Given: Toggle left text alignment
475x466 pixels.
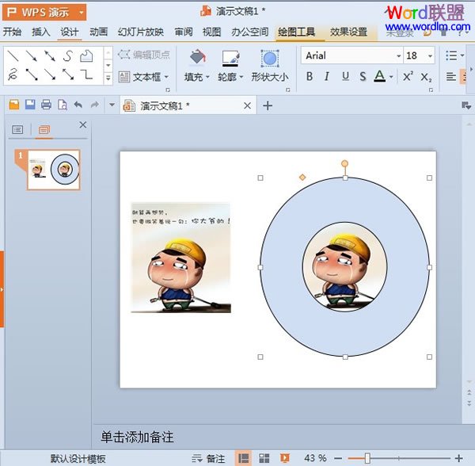Looking at the screenshot, I should click(x=451, y=76).
